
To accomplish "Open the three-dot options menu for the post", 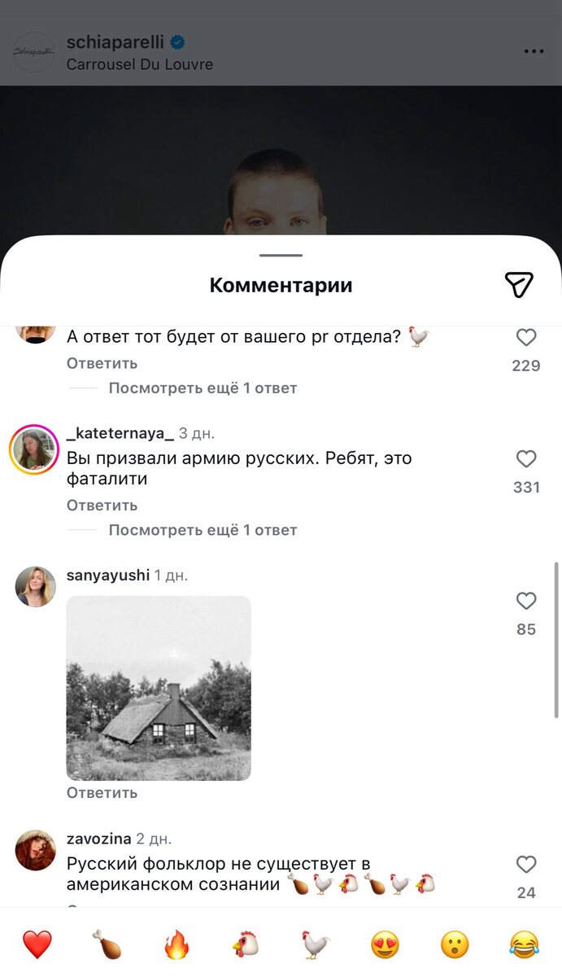I will point(534,50).
